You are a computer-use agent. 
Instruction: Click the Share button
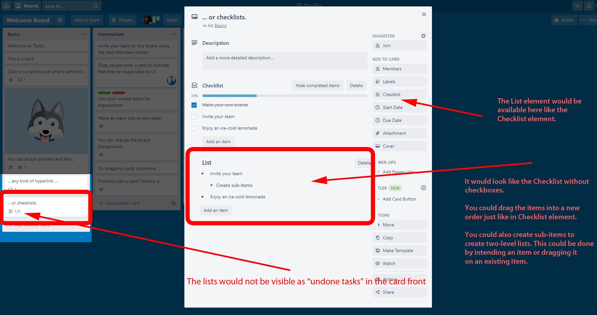pyautogui.click(x=399, y=292)
